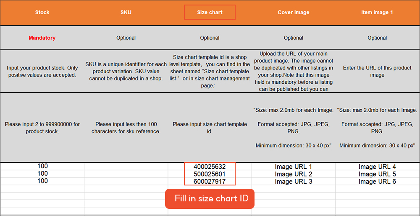Select size chart ID 400025632 cell
This screenshot has height=216, width=420.
(210, 167)
